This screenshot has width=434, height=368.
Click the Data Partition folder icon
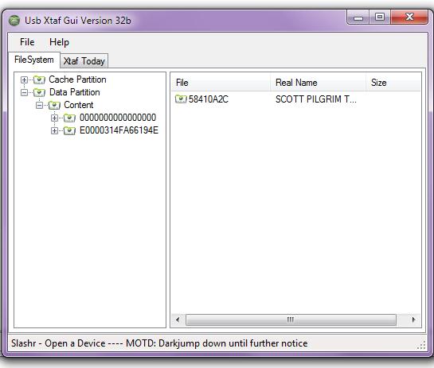(x=39, y=92)
